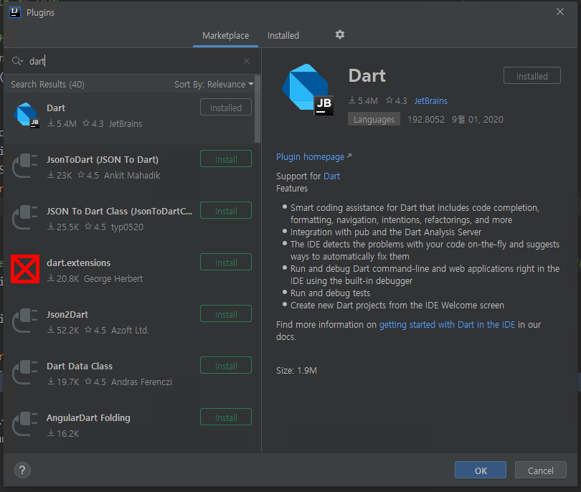Click the AngularDart Folding plugin icon

(25, 424)
